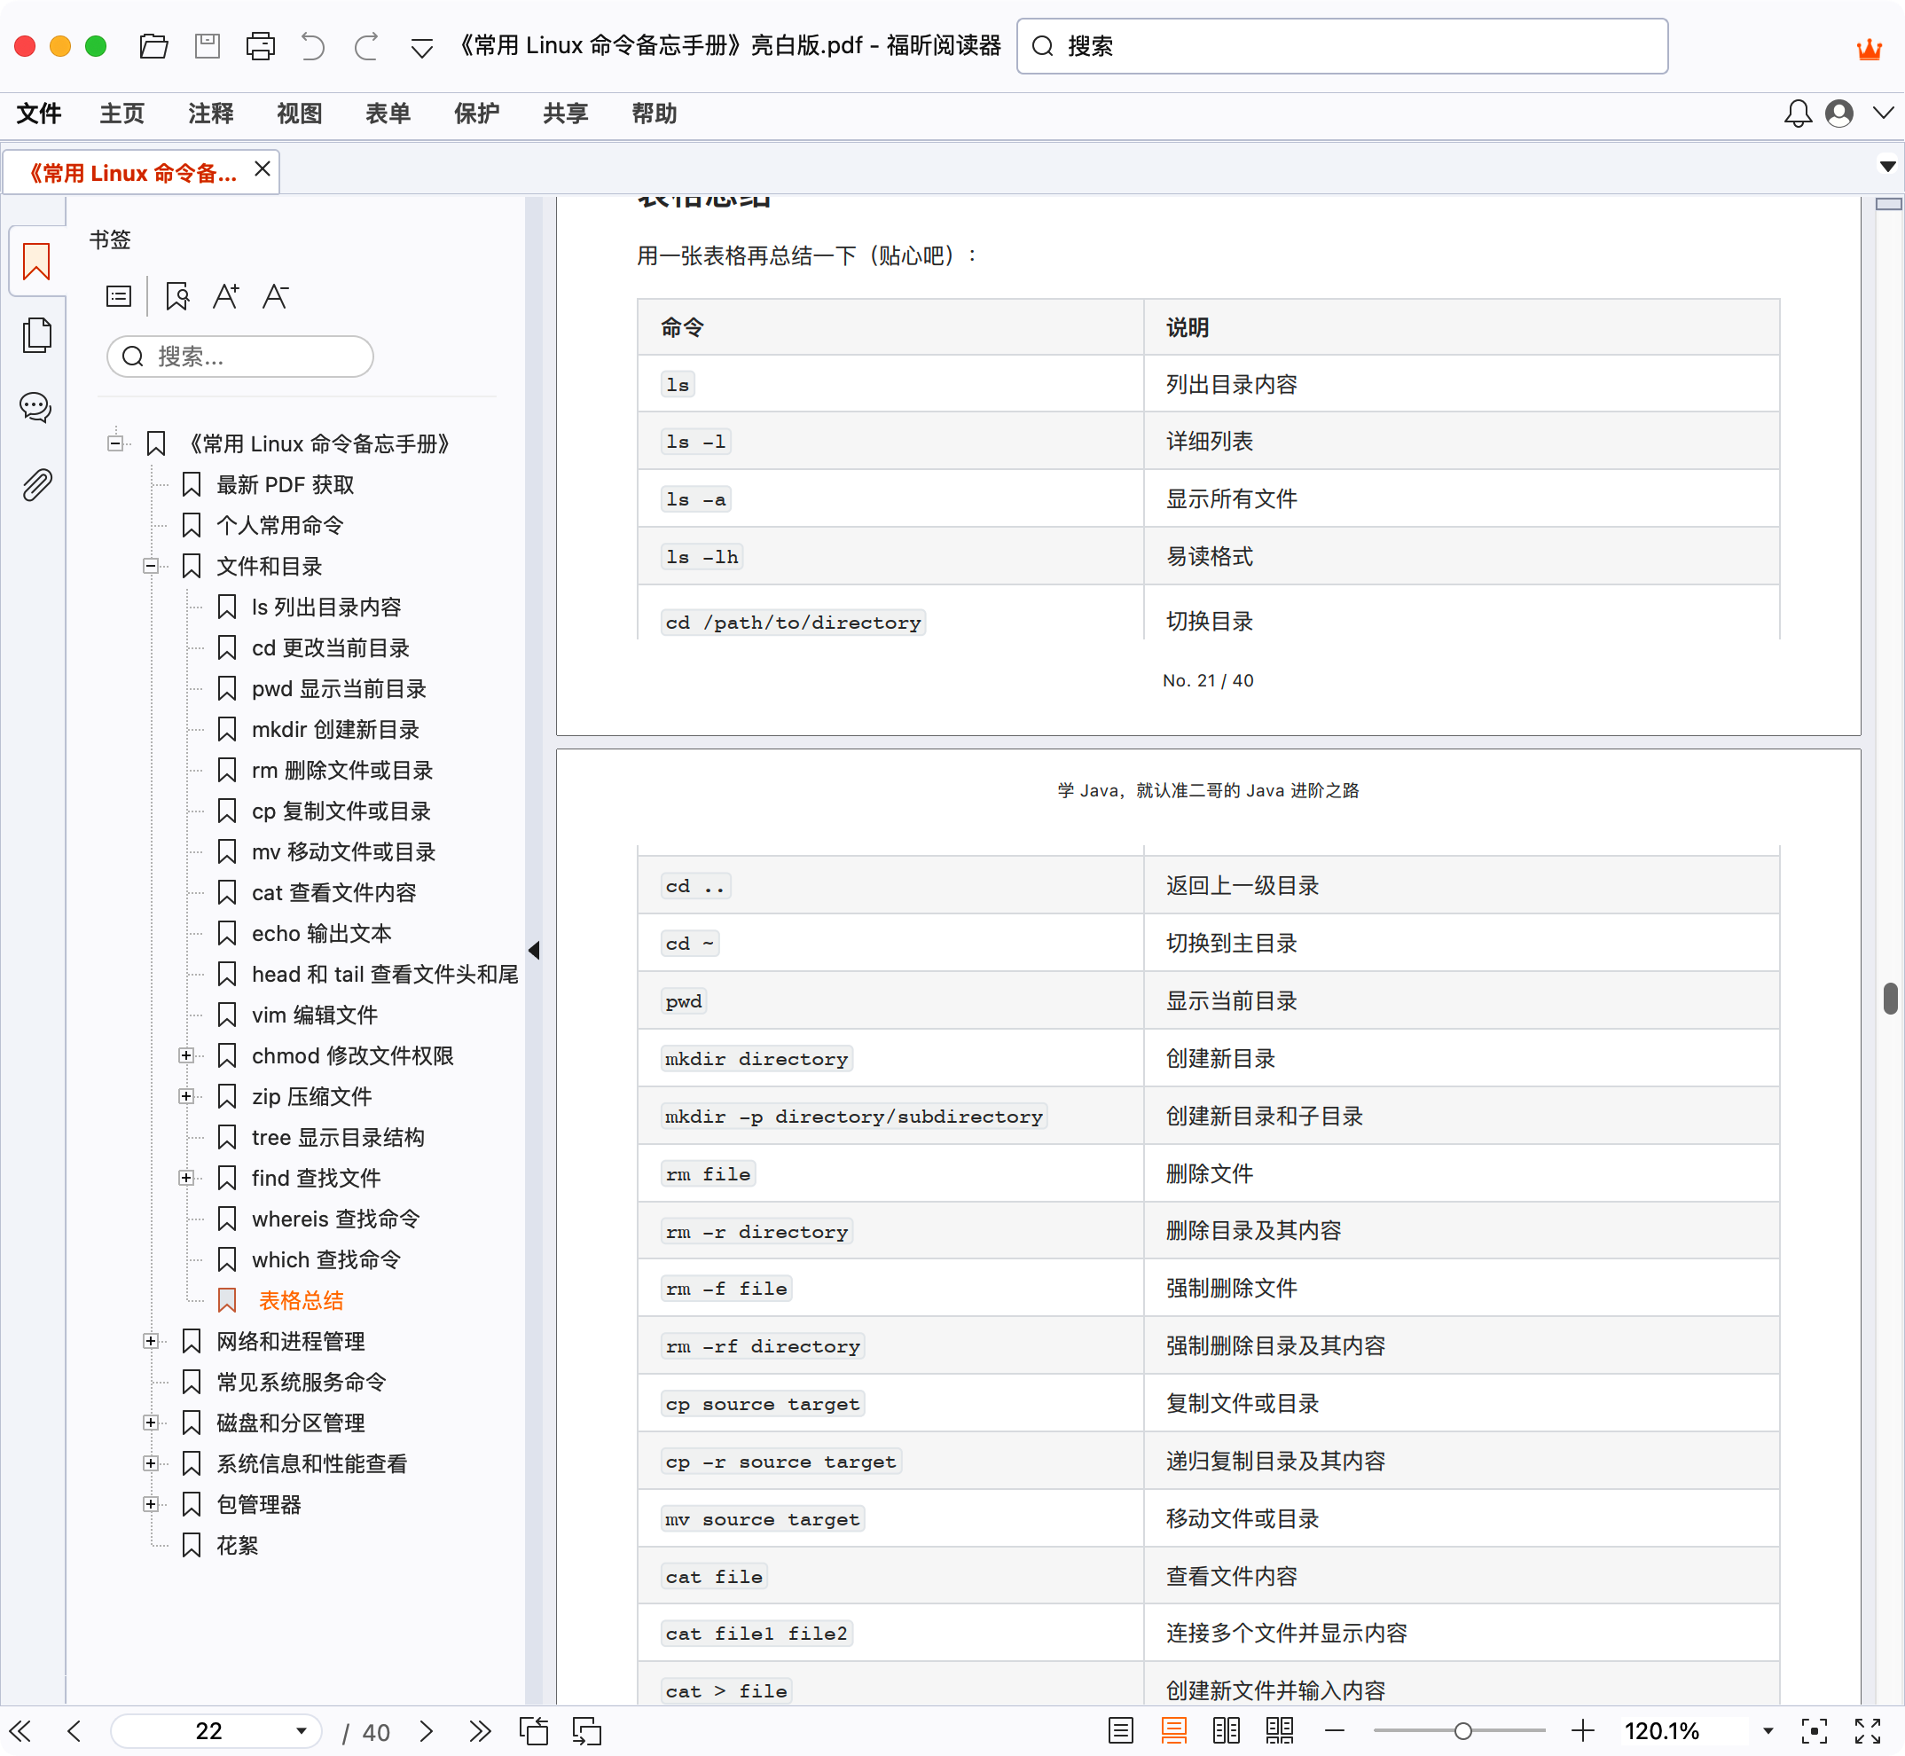
Task: Open the Pages panel in the sidebar
Action: tap(35, 334)
